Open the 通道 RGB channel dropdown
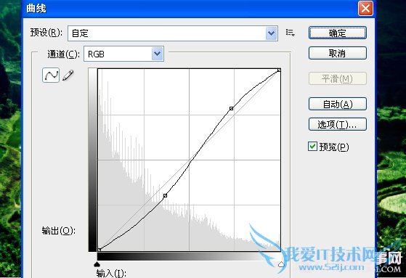The height and width of the screenshot is (278, 406). coord(123,54)
